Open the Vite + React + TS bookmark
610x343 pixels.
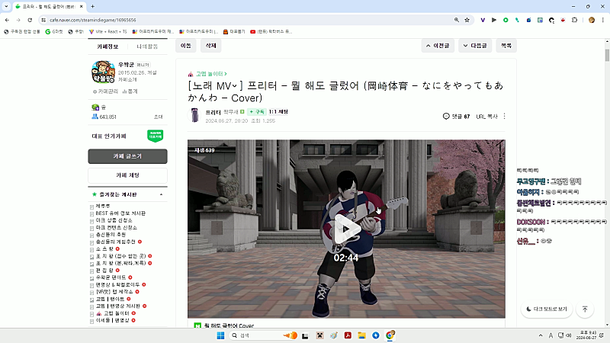pyautogui.click(x=108, y=31)
